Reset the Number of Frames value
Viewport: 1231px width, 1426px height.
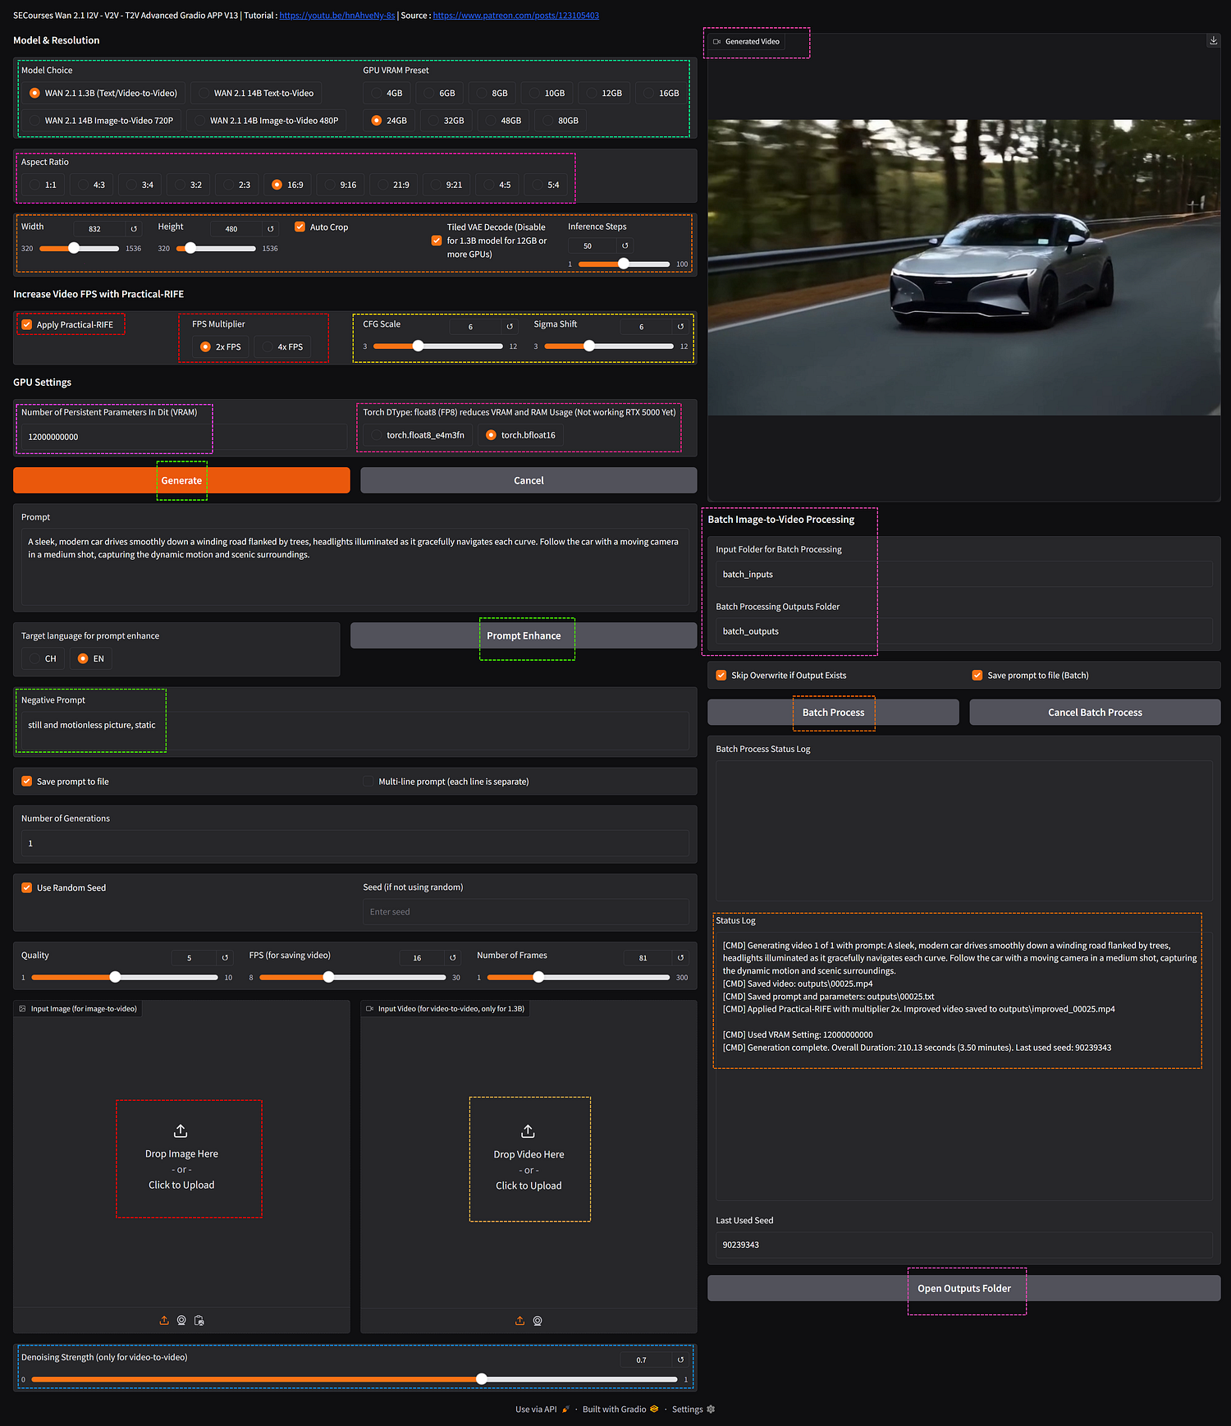(680, 958)
